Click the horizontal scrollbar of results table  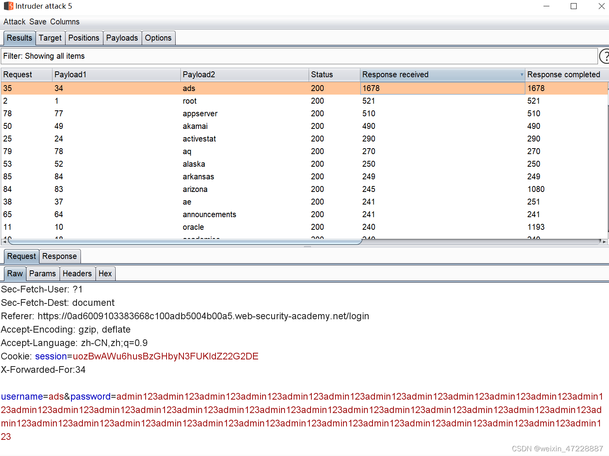185,242
